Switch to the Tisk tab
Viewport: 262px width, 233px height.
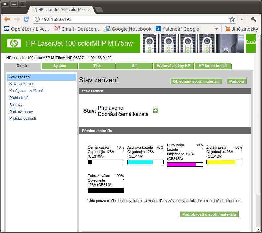(97, 66)
